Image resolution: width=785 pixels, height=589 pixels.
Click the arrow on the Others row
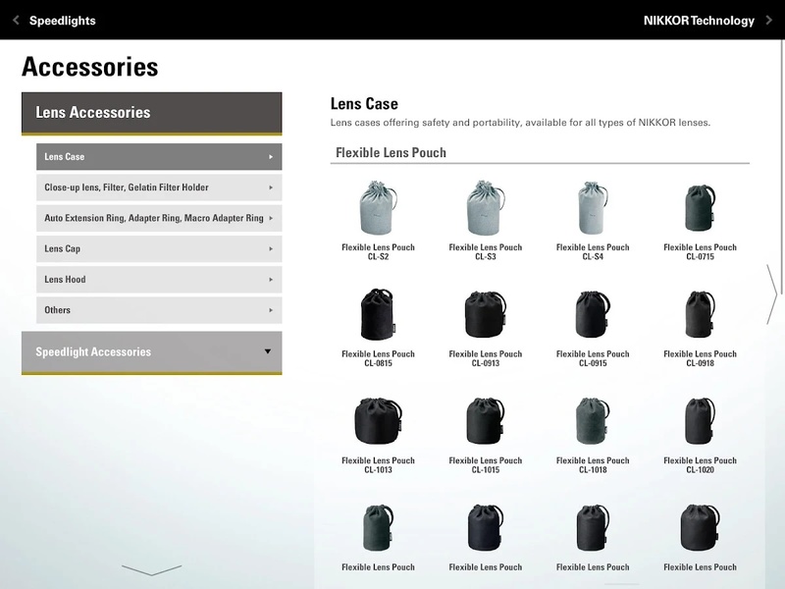click(x=271, y=310)
